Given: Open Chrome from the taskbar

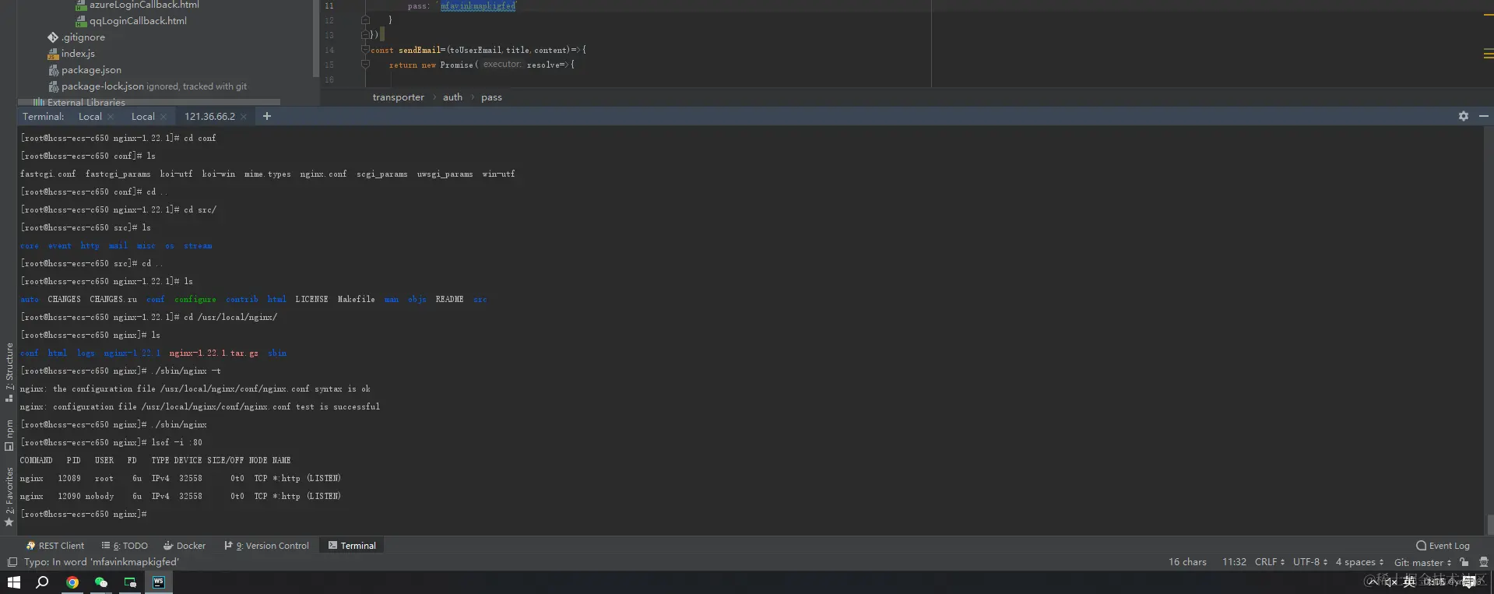Looking at the screenshot, I should [x=72, y=582].
